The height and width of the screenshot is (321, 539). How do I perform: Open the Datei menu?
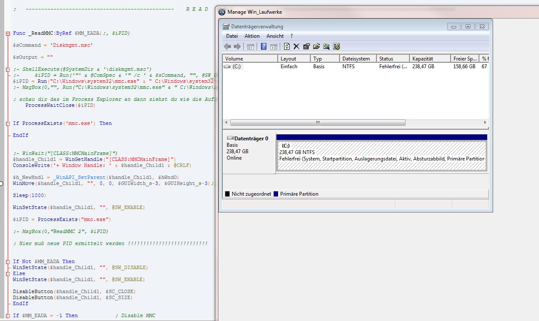(232, 36)
